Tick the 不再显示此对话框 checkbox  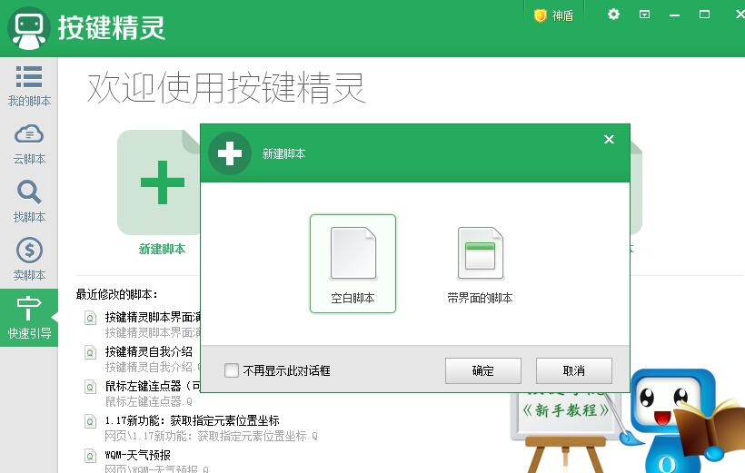pos(232,370)
